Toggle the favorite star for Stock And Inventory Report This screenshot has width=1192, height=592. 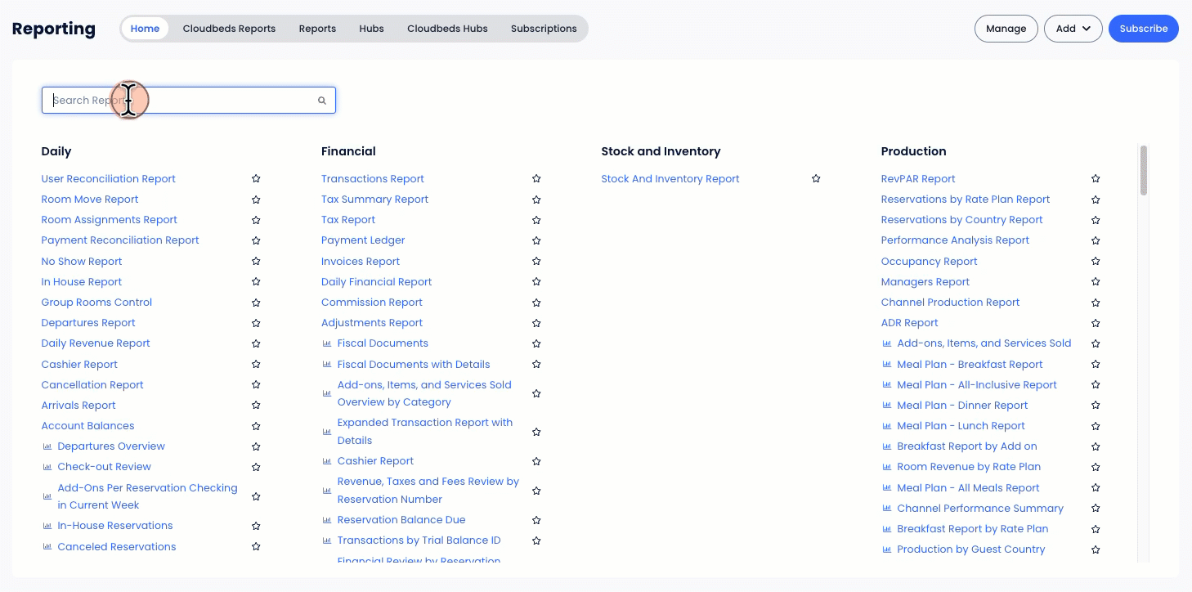click(x=815, y=178)
